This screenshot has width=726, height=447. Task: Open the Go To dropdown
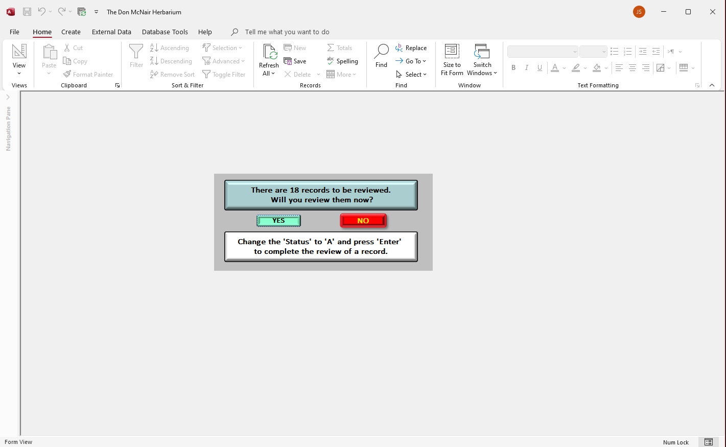(x=411, y=61)
